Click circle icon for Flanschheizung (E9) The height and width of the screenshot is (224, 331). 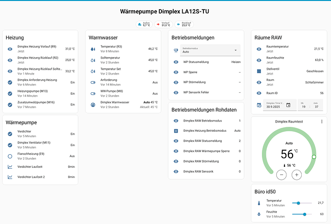[10, 156]
